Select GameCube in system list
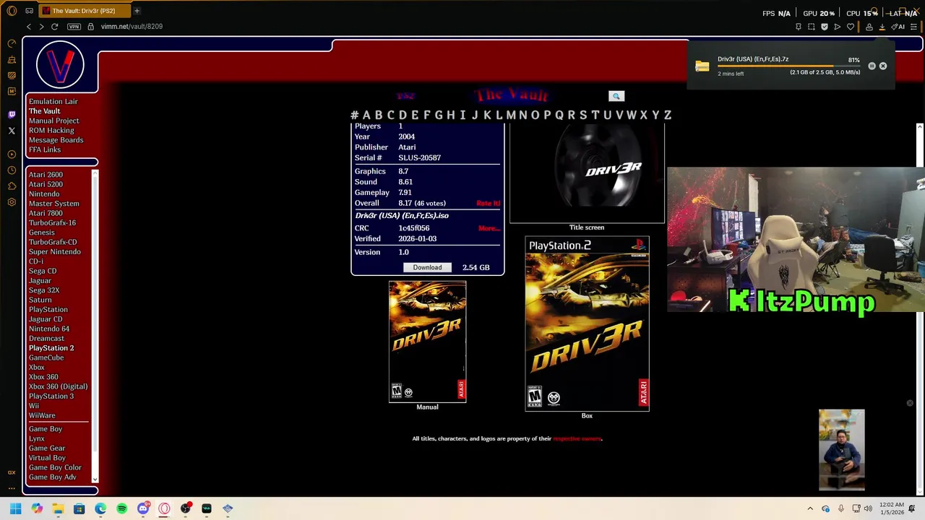This screenshot has height=520, width=925. pos(46,357)
